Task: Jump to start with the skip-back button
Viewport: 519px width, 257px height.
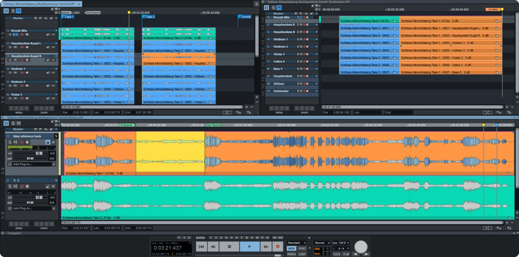Action: click(x=200, y=247)
